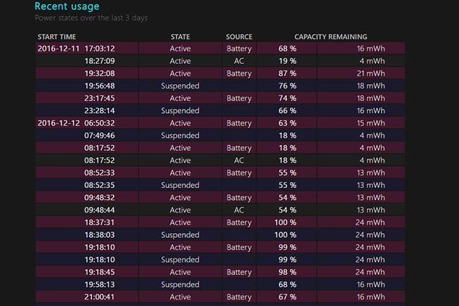
Task: Select start time 19:18:45
Action: click(x=100, y=272)
